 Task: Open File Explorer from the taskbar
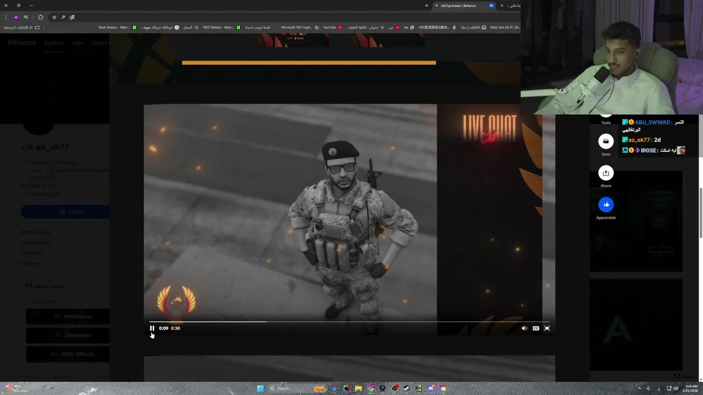(358, 388)
